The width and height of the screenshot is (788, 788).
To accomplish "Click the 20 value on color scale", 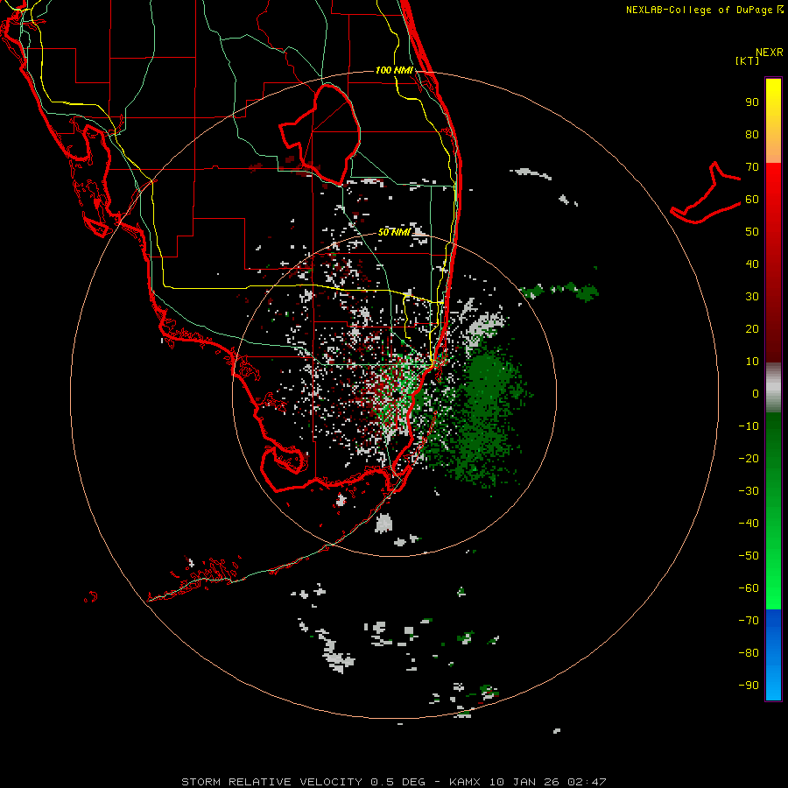I will tap(752, 329).
